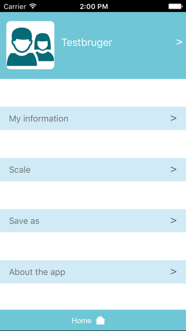Choose the Save as menu entry
Viewport: 186px width, 331px height.
[x=93, y=221]
